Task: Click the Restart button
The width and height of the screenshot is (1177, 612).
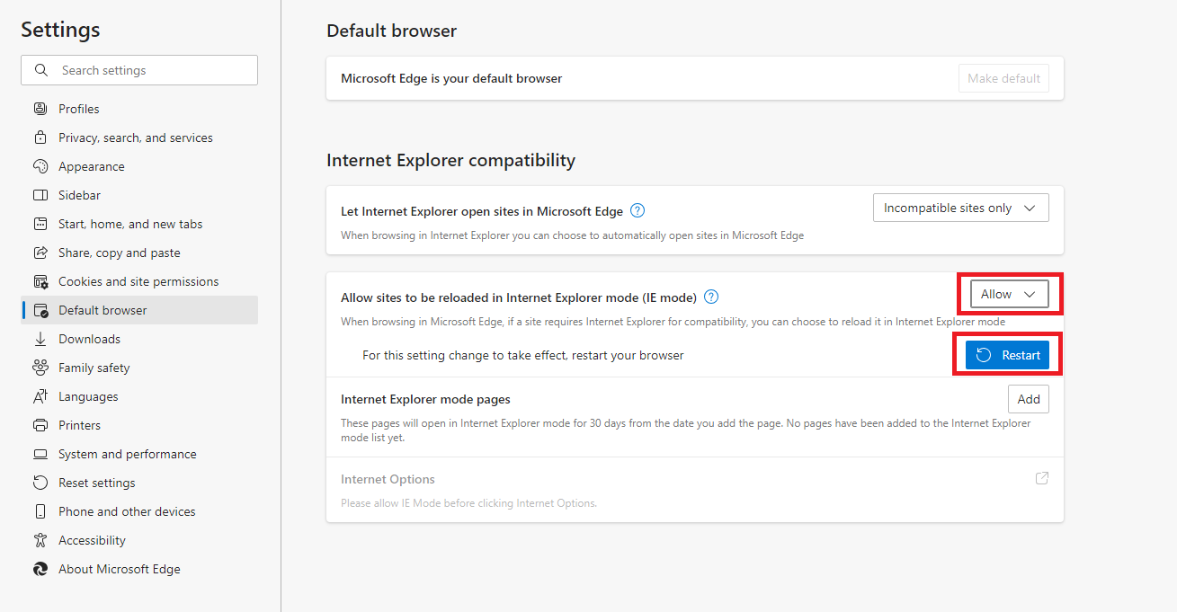Action: 1007,354
